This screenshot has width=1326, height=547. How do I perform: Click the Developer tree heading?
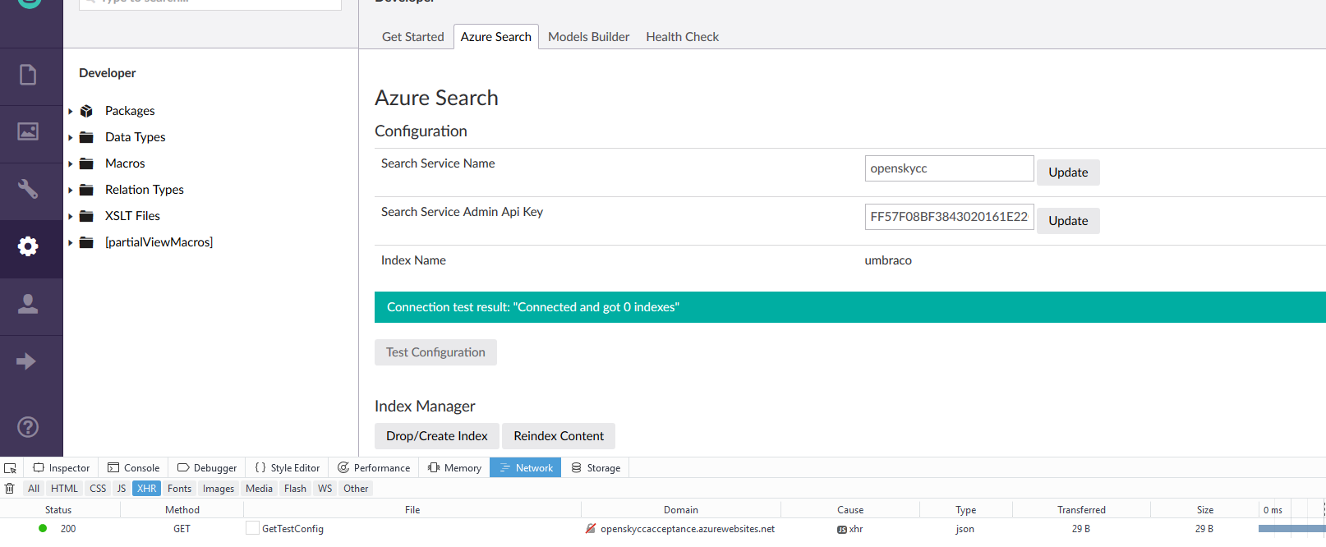108,73
